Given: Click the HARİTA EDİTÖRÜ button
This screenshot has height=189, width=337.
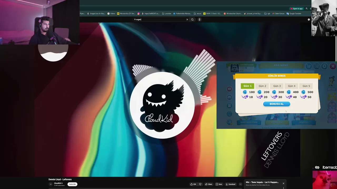Looking at the screenshot, I should (x=249, y=122).
